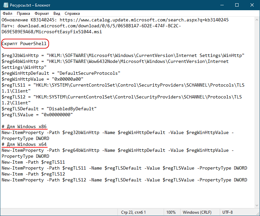Click the $regTLS11 = "HKLM:\SYSTEM line

(x=123, y=85)
